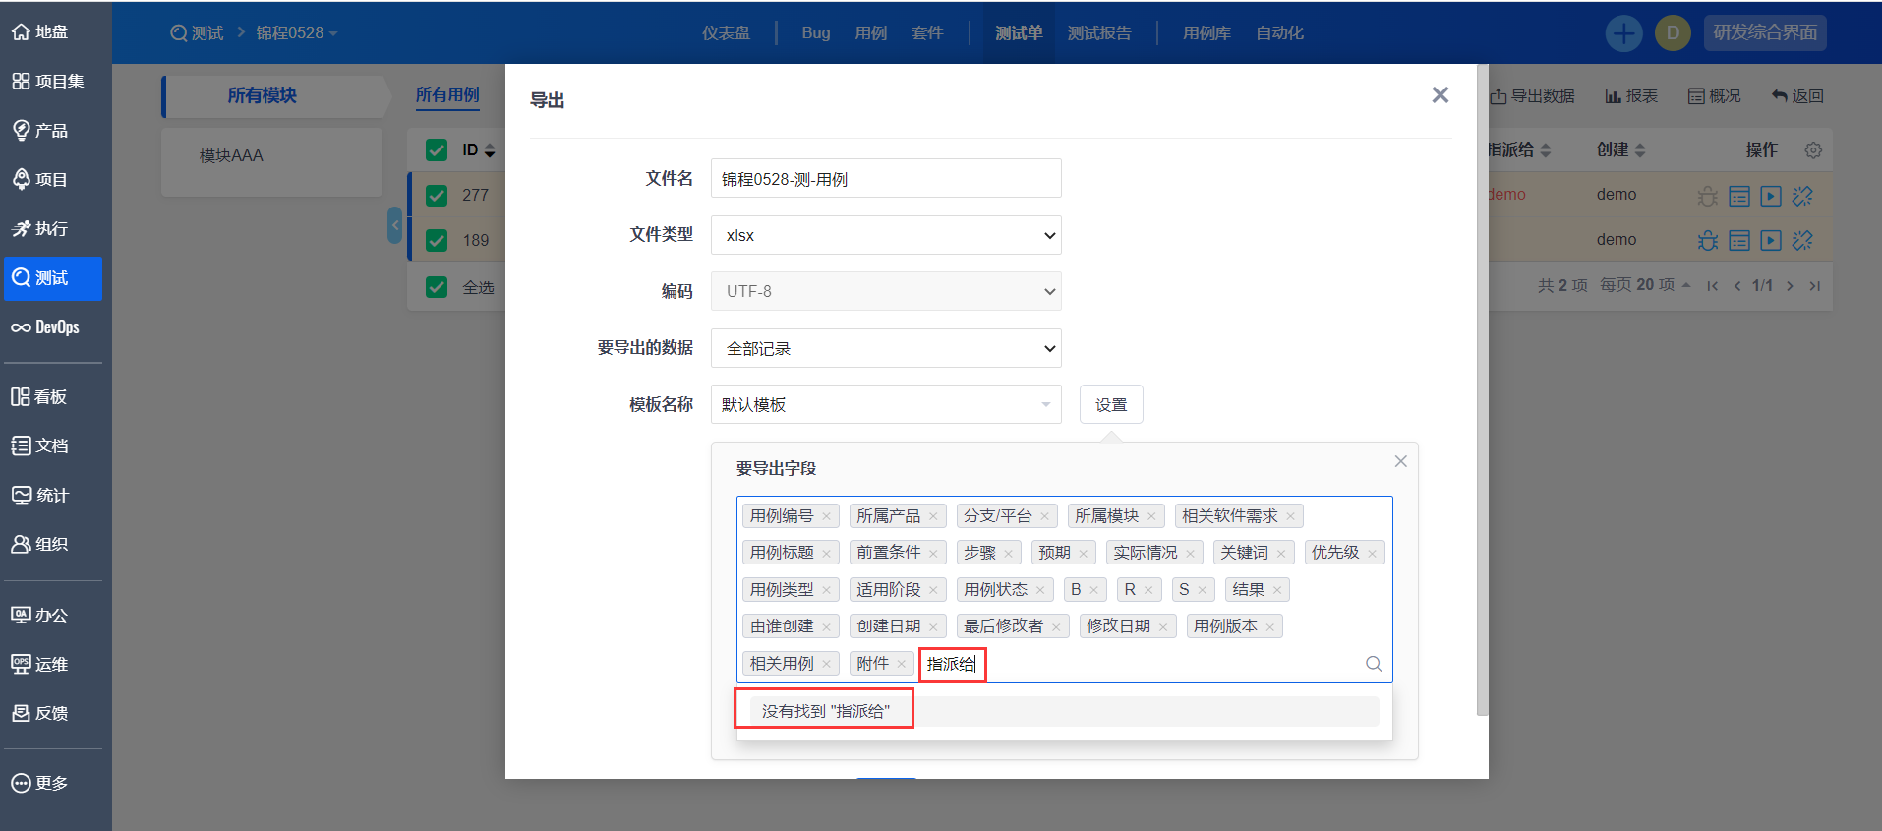Screen dimensions: 1882x831
Task: Toggle checkbox for case 189
Action: [x=437, y=241]
